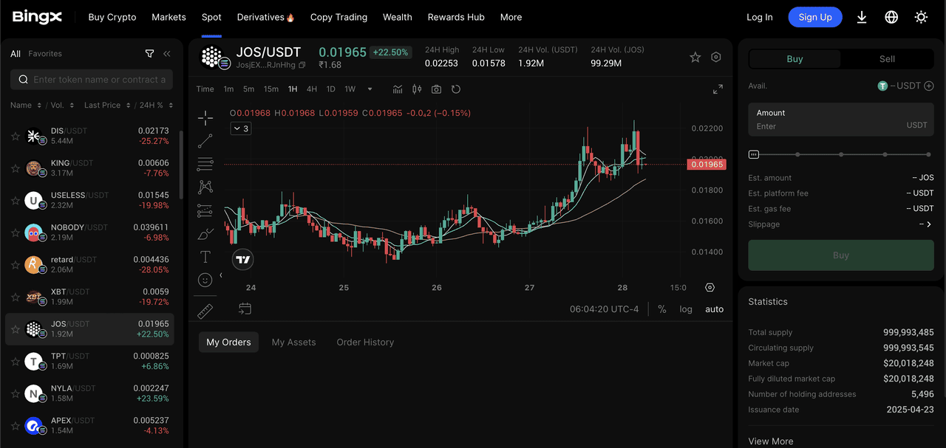Viewport: 946px width, 448px height.
Task: Favorite the JOS/USDT pair in header
Action: (695, 58)
